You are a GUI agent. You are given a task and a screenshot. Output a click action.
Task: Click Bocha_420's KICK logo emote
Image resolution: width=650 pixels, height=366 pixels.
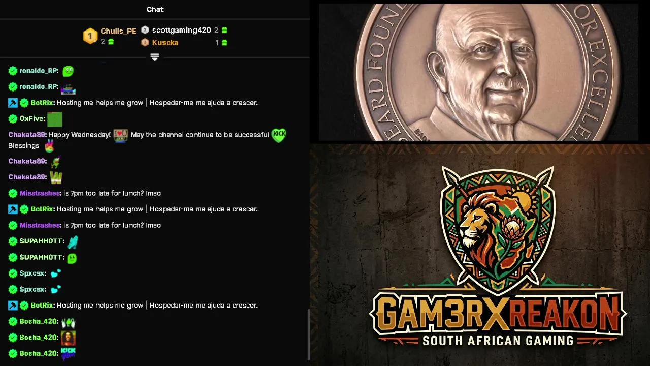tap(68, 353)
